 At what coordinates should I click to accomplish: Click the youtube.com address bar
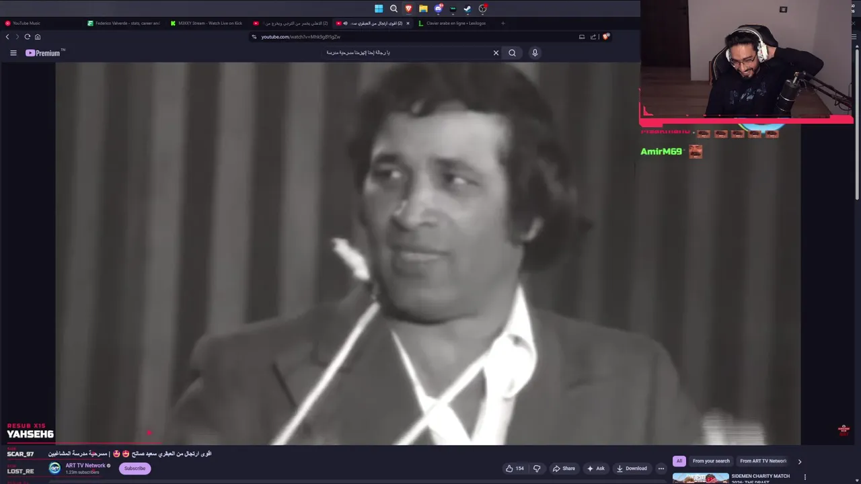click(x=410, y=37)
